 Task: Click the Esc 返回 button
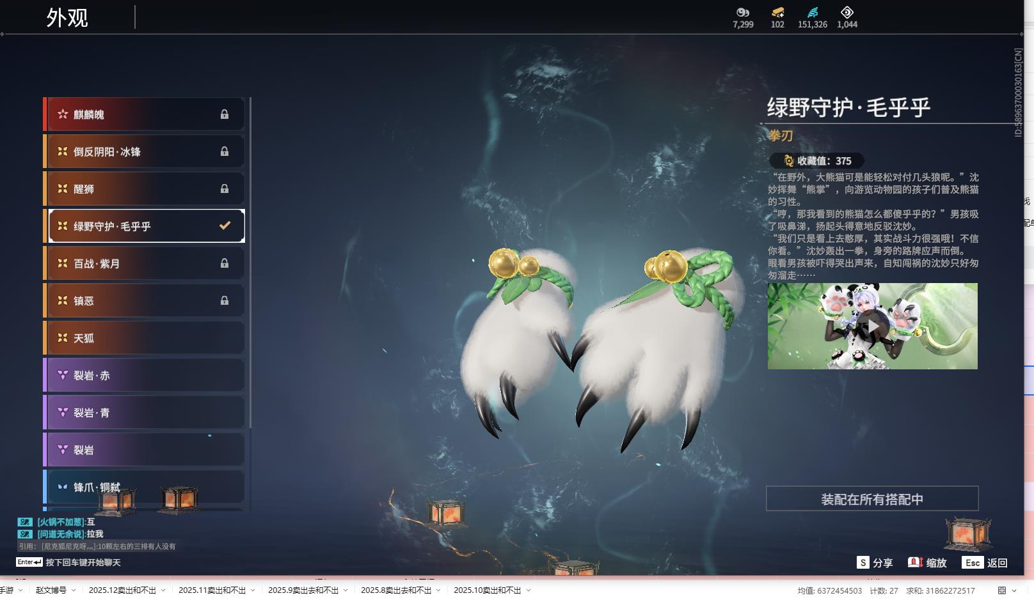click(985, 563)
